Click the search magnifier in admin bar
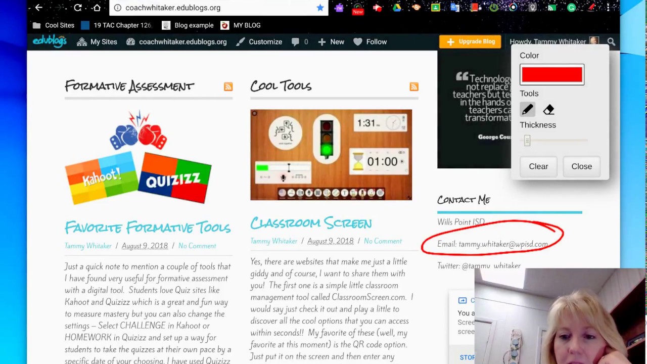This screenshot has width=647, height=364. point(611,42)
